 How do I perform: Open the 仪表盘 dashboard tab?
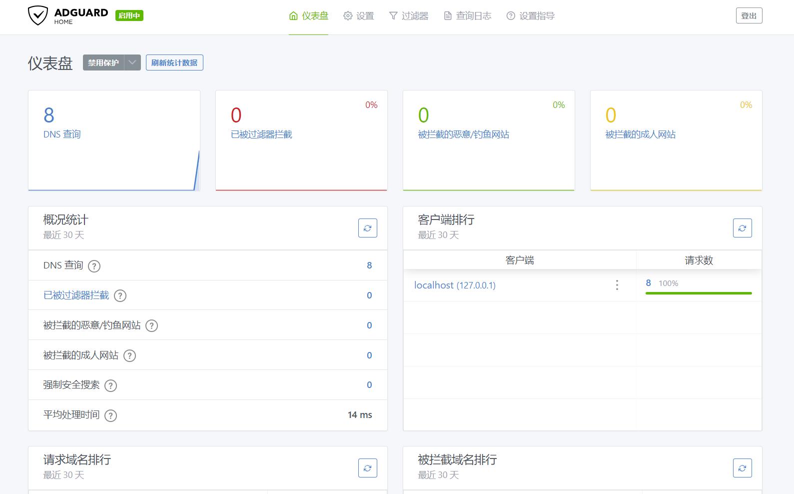pyautogui.click(x=309, y=16)
